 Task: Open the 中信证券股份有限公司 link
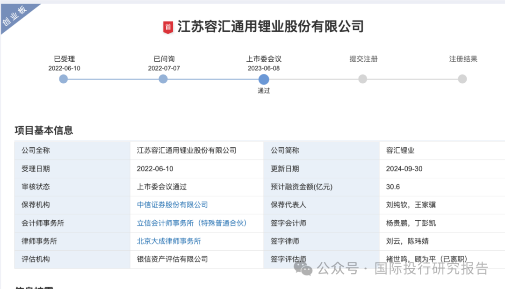(172, 205)
